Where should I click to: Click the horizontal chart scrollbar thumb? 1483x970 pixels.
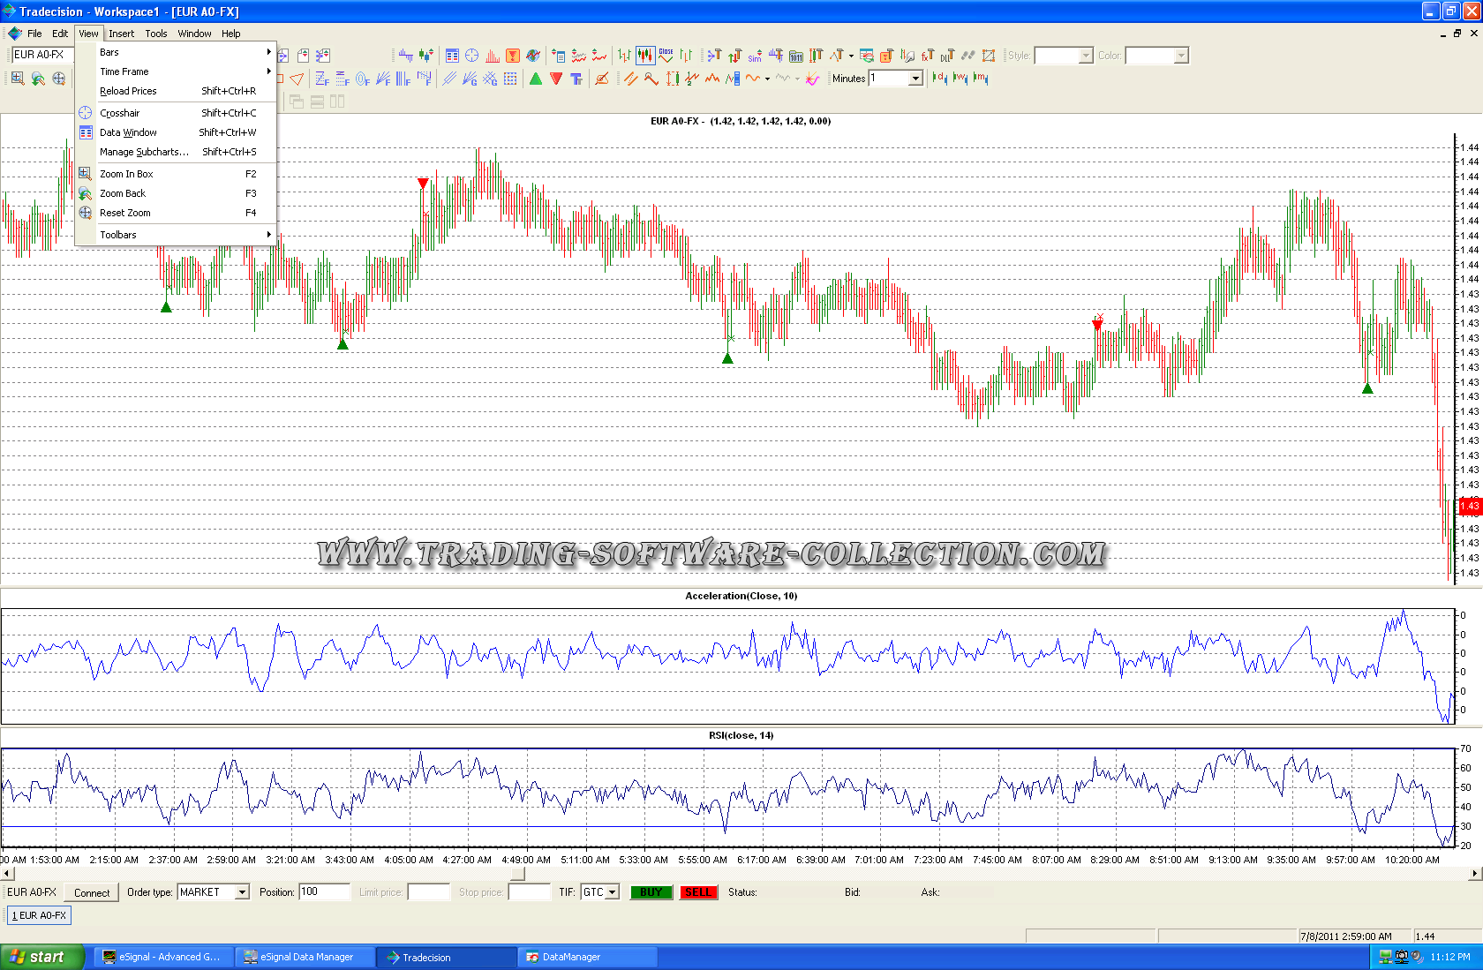pyautogui.click(x=518, y=874)
